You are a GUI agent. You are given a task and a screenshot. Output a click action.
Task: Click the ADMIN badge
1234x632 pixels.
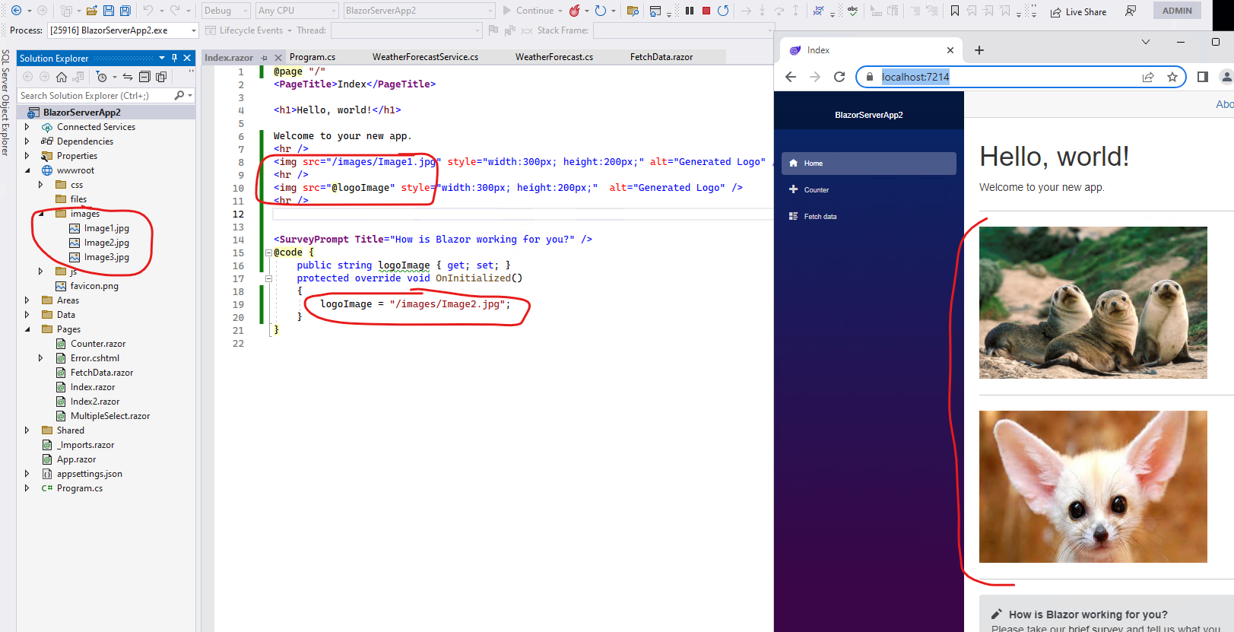point(1177,11)
